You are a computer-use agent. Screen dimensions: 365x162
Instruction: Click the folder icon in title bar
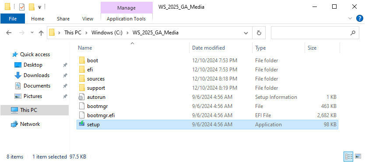coord(7,7)
